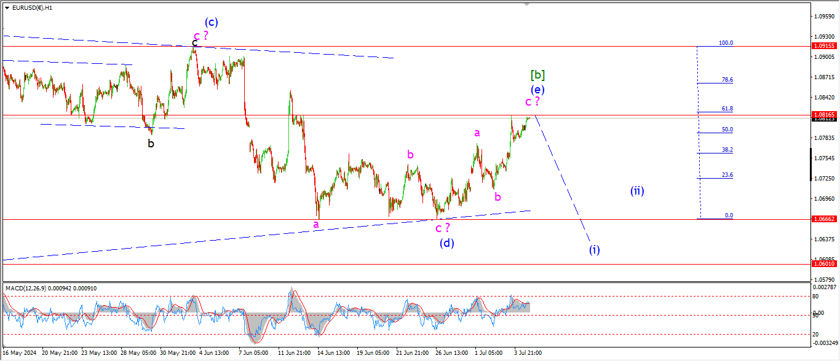The height and width of the screenshot is (361, 840).
Task: Select the red 1.06662 price tag
Action: coord(823,219)
